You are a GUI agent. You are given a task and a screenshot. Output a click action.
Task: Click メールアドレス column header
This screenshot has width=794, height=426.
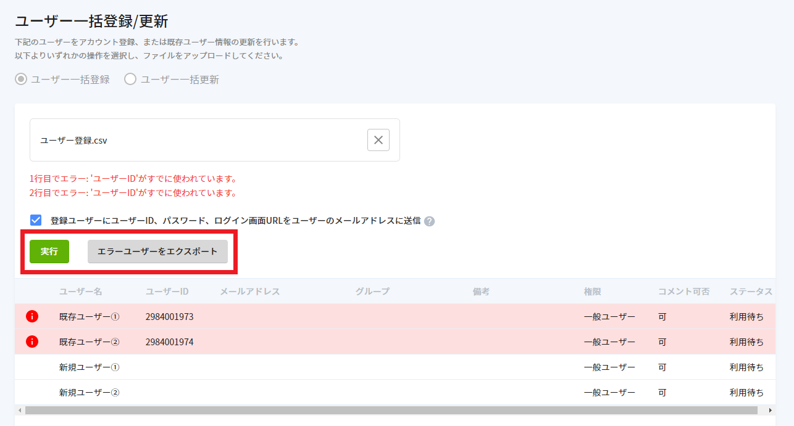250,292
